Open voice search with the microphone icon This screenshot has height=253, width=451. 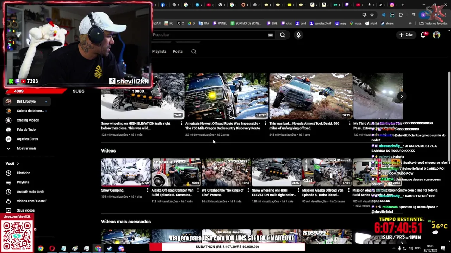(x=298, y=35)
